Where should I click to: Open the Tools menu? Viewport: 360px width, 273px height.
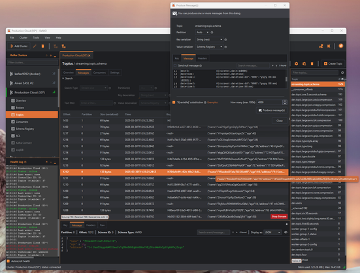pos(36,38)
